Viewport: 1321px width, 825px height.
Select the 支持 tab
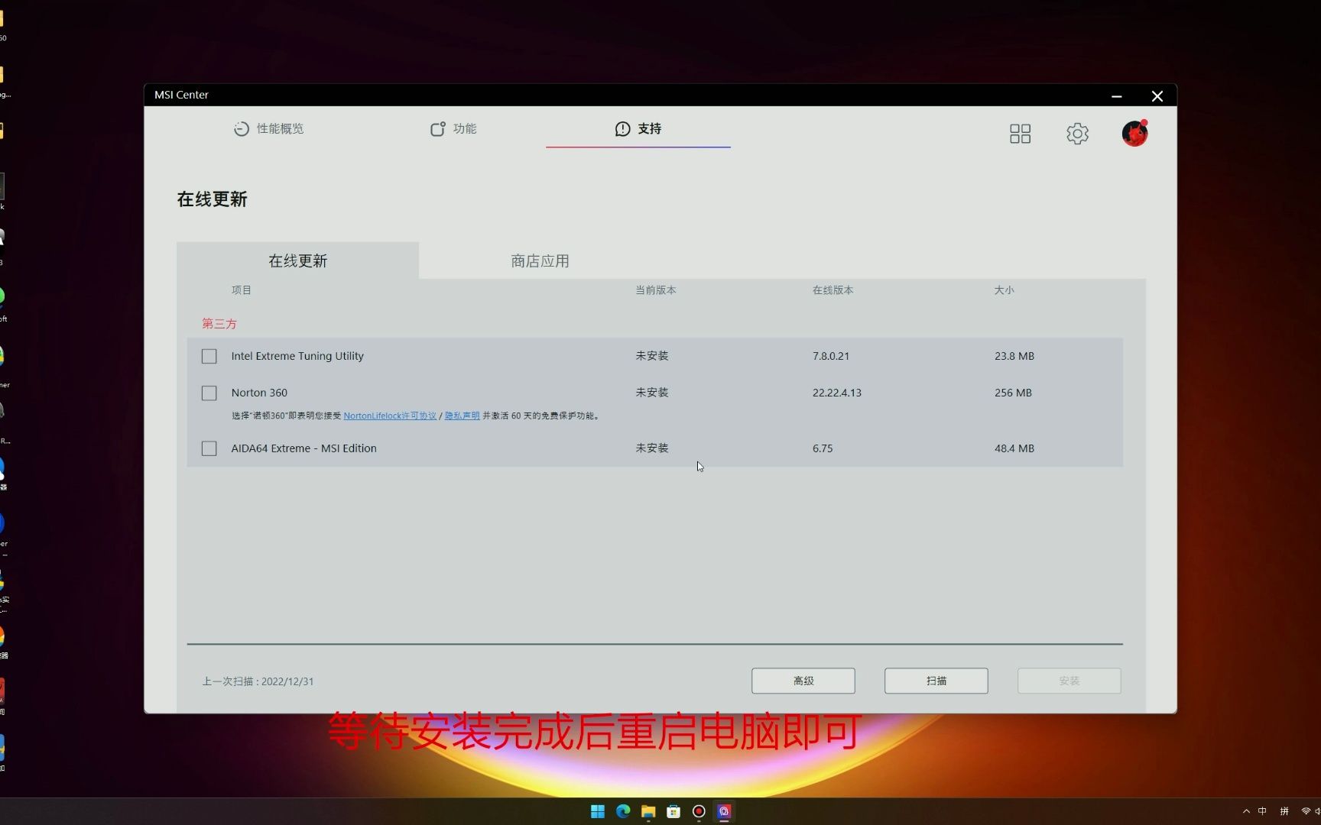click(x=638, y=128)
